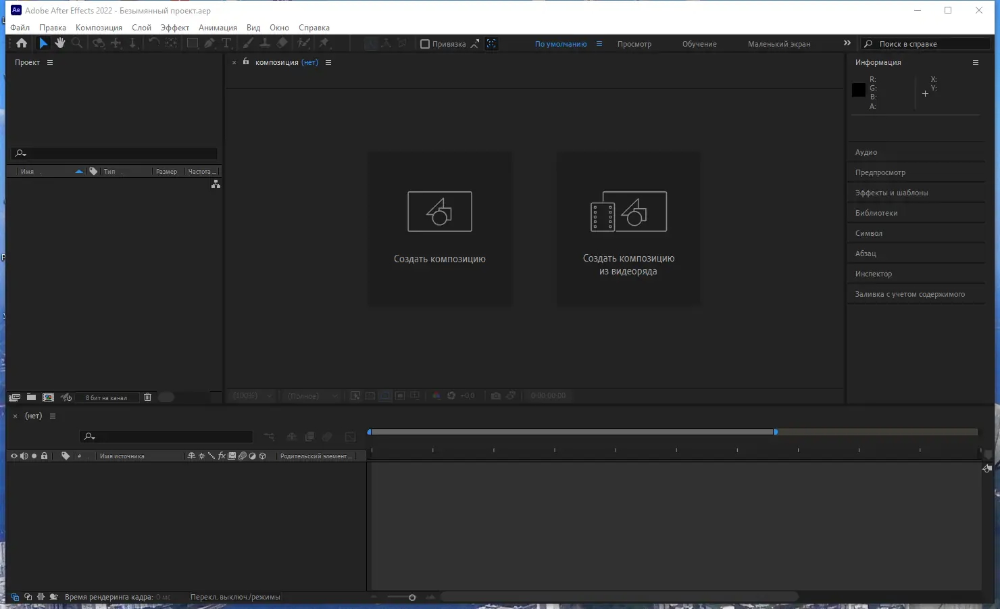Click the search icon in help search field
The image size is (1000, 609).
(x=868, y=44)
